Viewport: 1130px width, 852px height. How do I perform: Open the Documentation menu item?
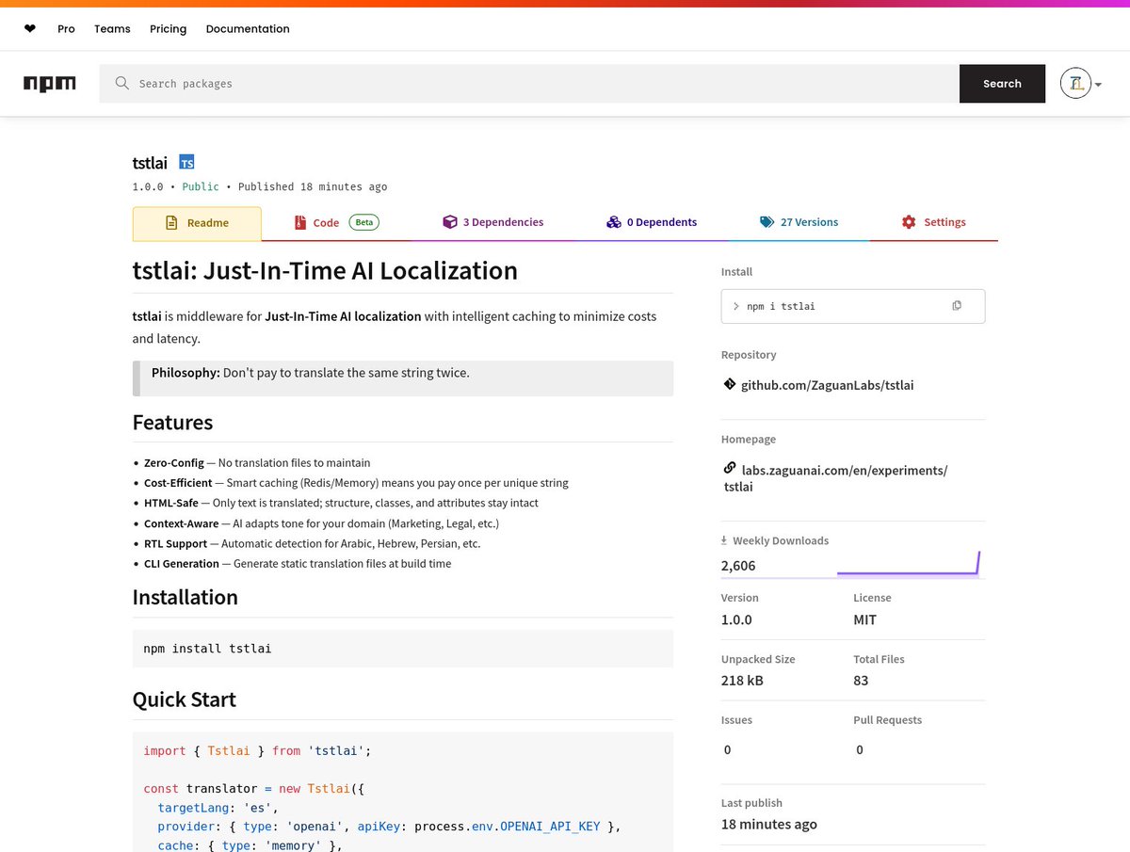pyautogui.click(x=248, y=29)
